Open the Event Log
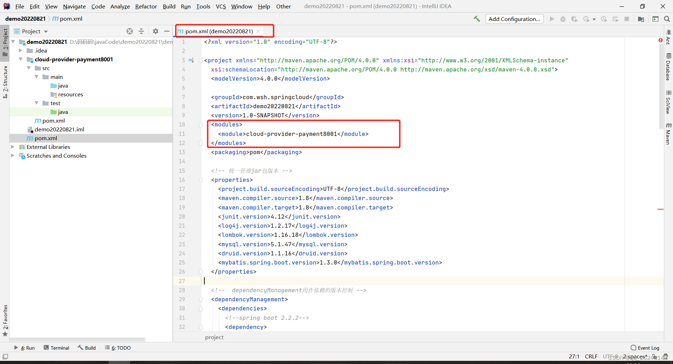 648,348
